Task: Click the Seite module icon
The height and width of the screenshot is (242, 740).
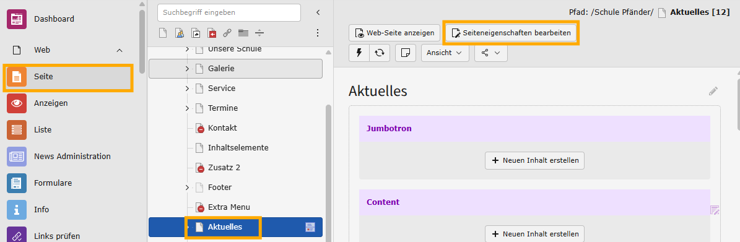Action: coord(17,76)
